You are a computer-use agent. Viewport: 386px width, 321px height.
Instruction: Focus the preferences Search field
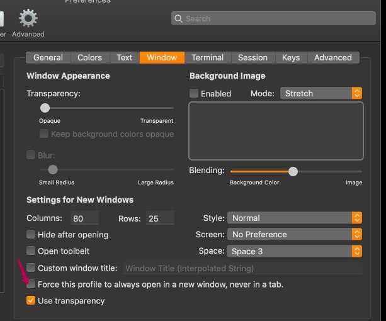273,18
